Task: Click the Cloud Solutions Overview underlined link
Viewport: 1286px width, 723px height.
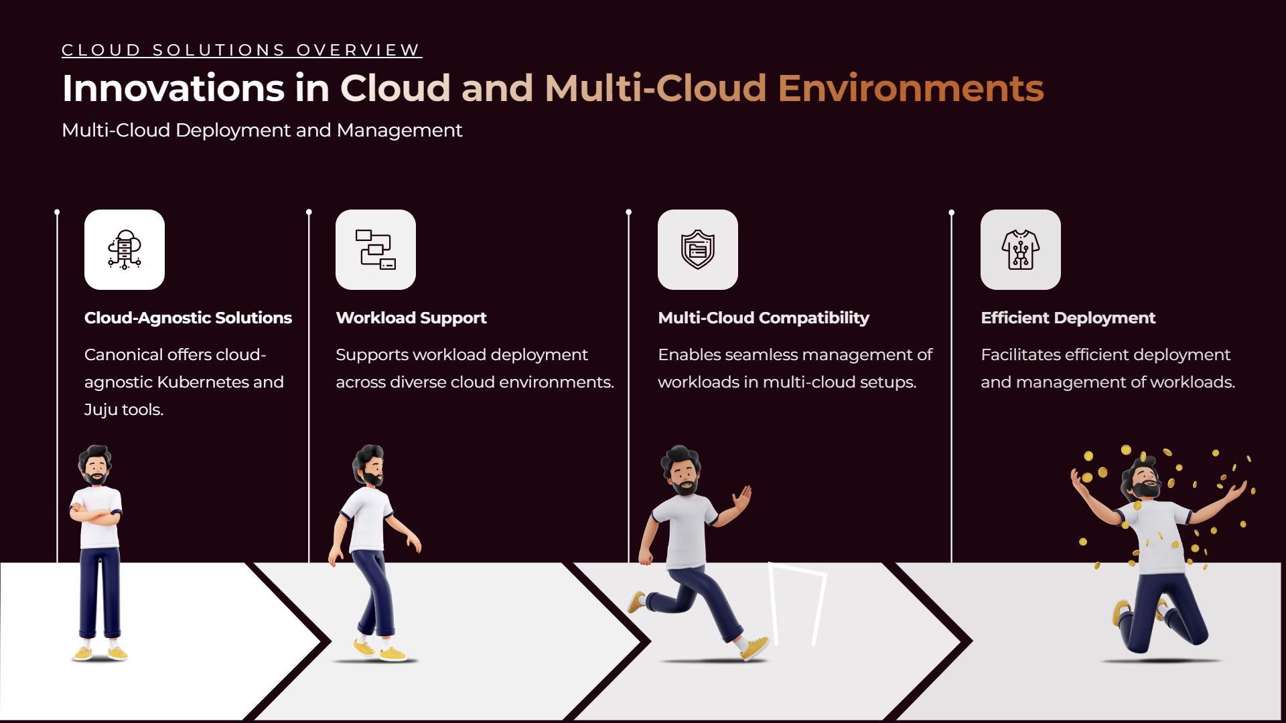Action: 241,50
